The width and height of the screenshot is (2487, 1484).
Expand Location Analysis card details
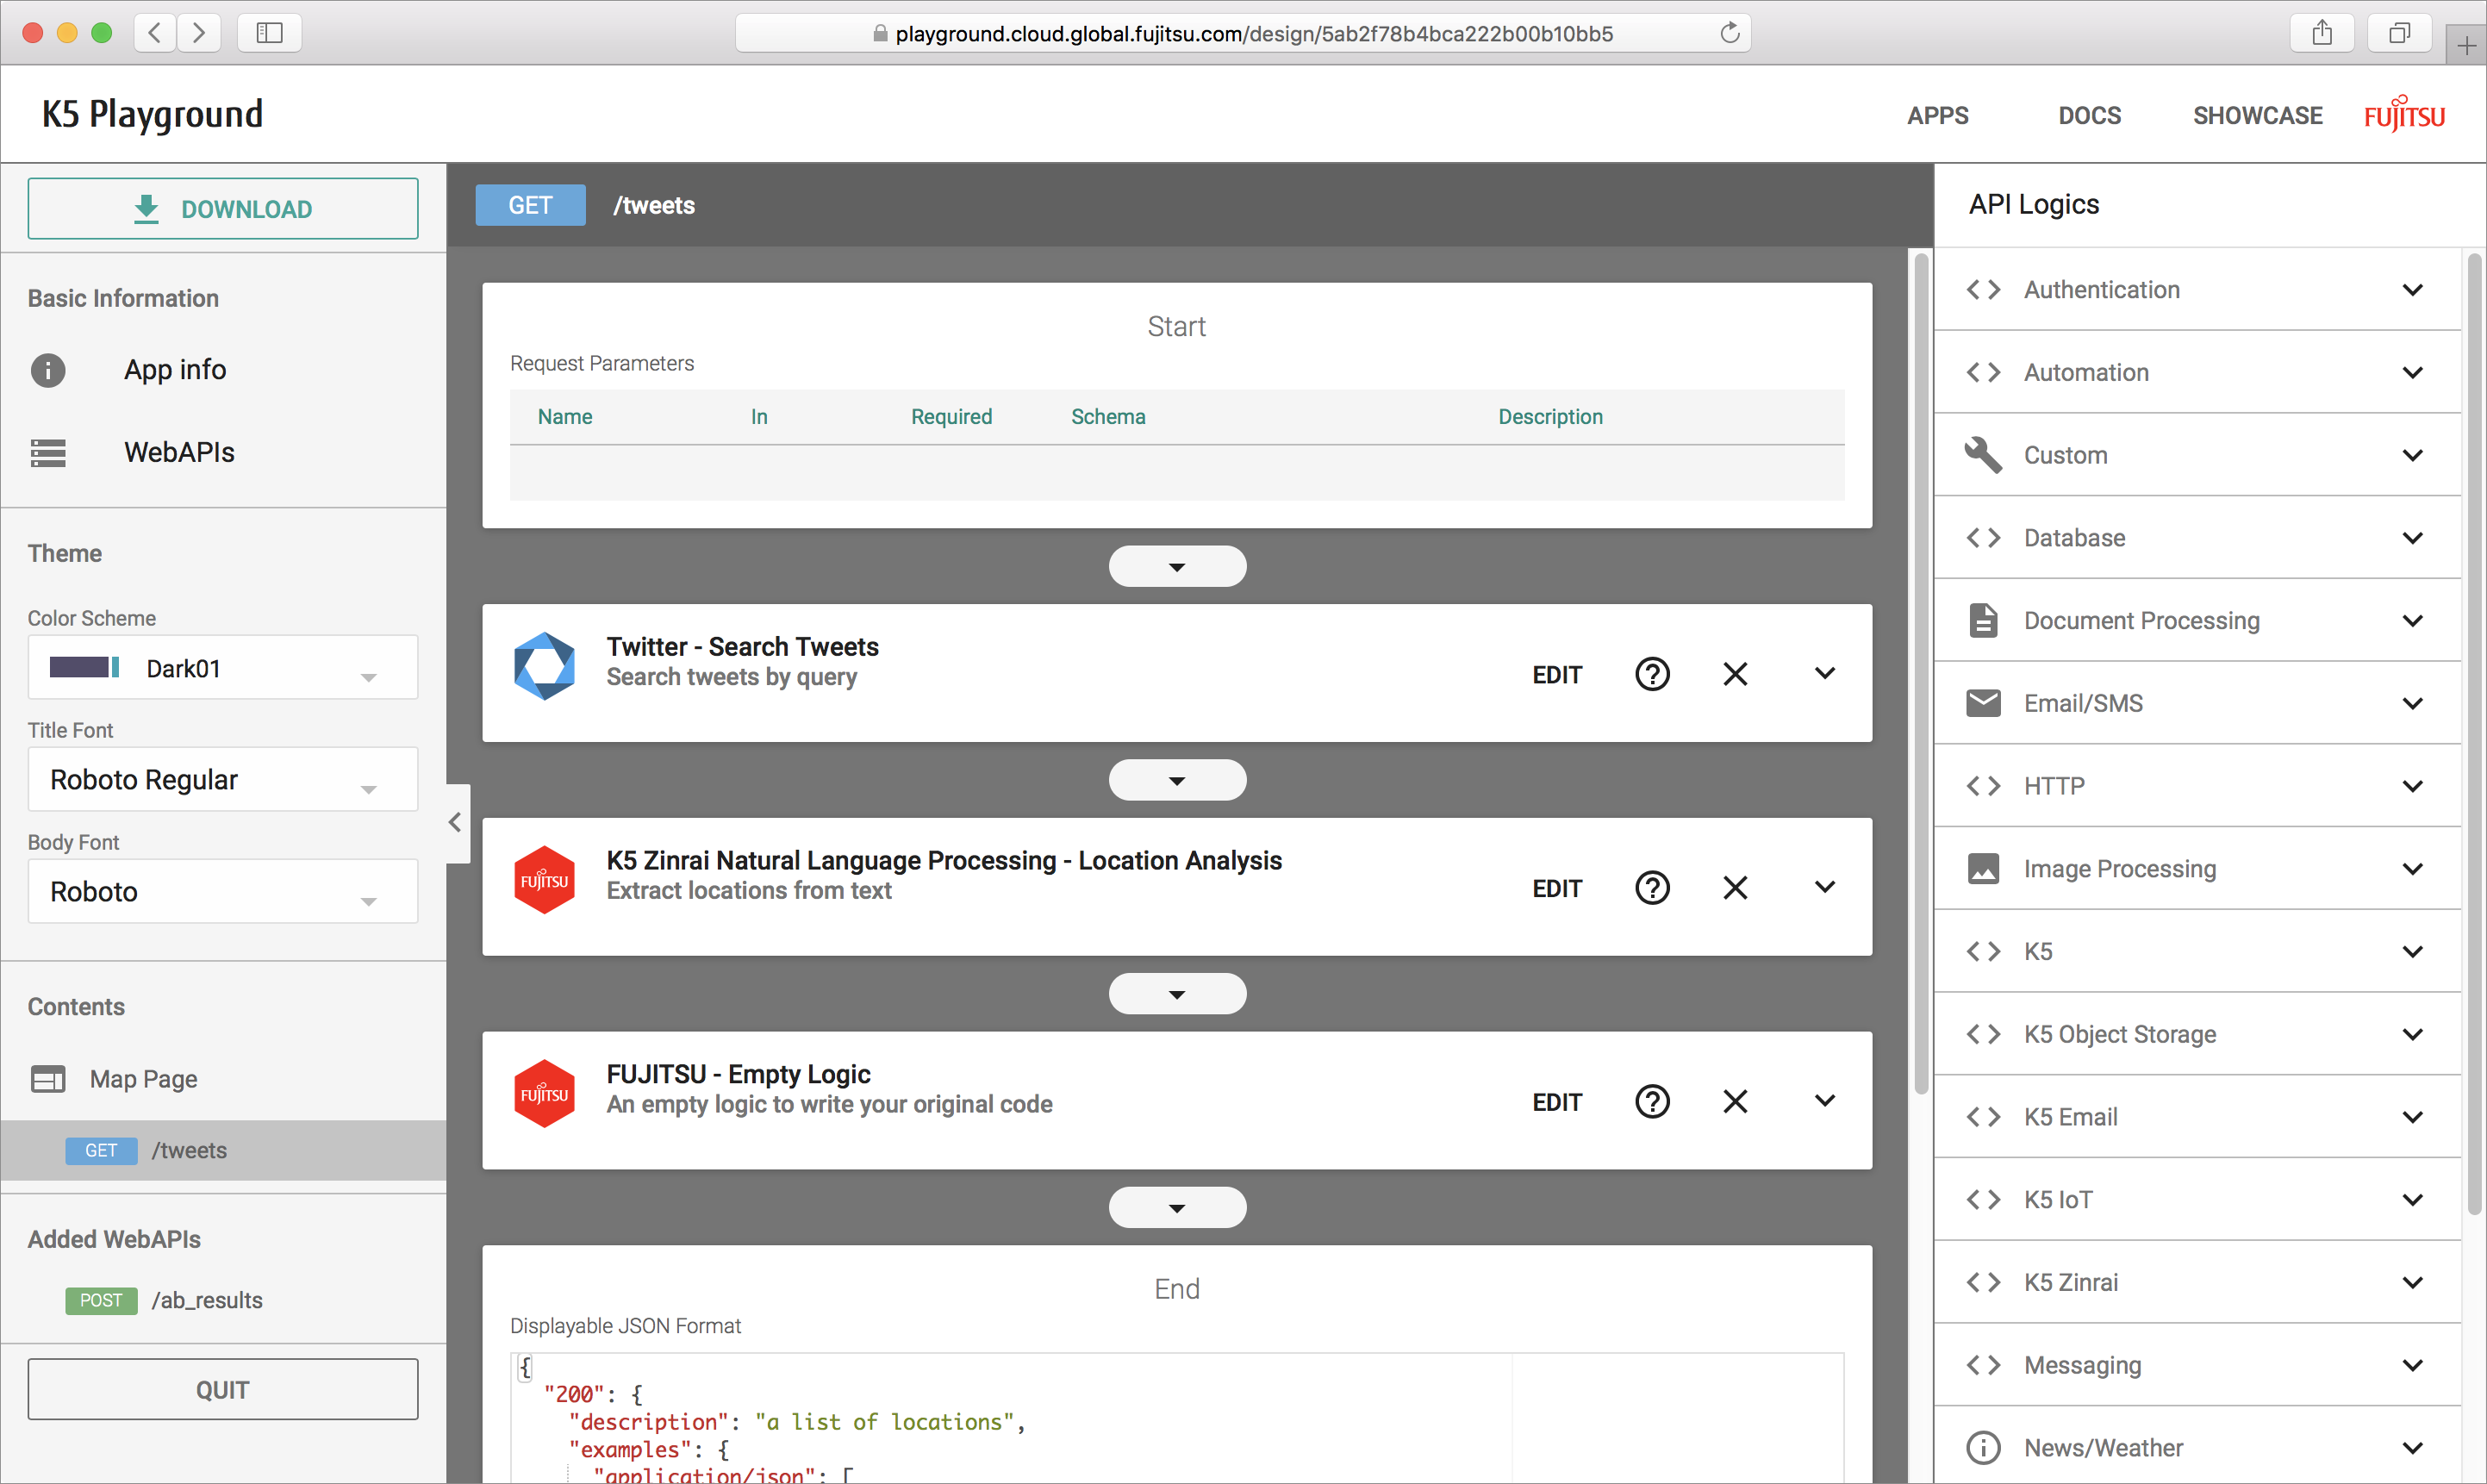[x=1825, y=888]
